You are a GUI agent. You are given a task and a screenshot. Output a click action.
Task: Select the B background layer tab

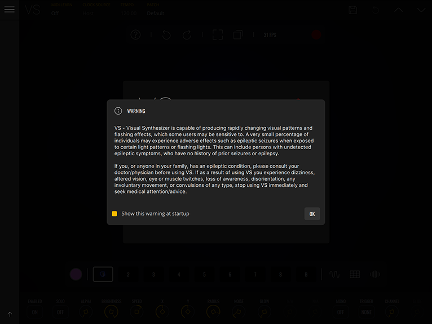click(x=306, y=274)
